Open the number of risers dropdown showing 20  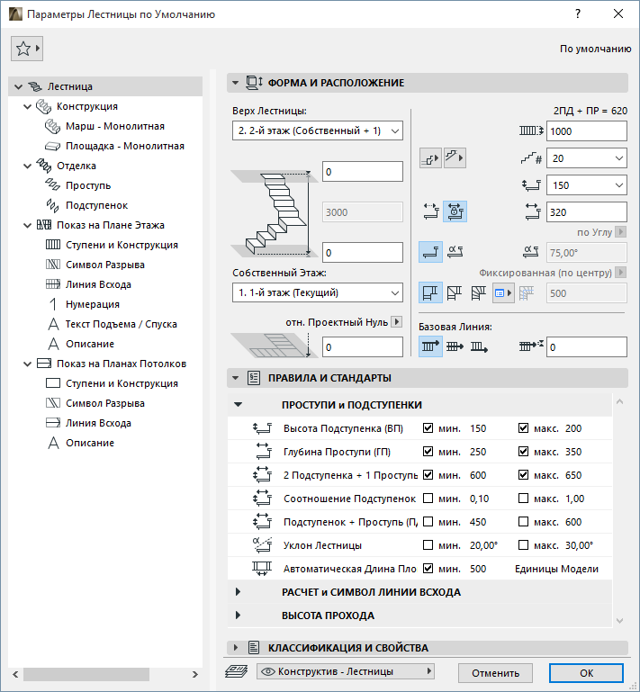pos(587,158)
